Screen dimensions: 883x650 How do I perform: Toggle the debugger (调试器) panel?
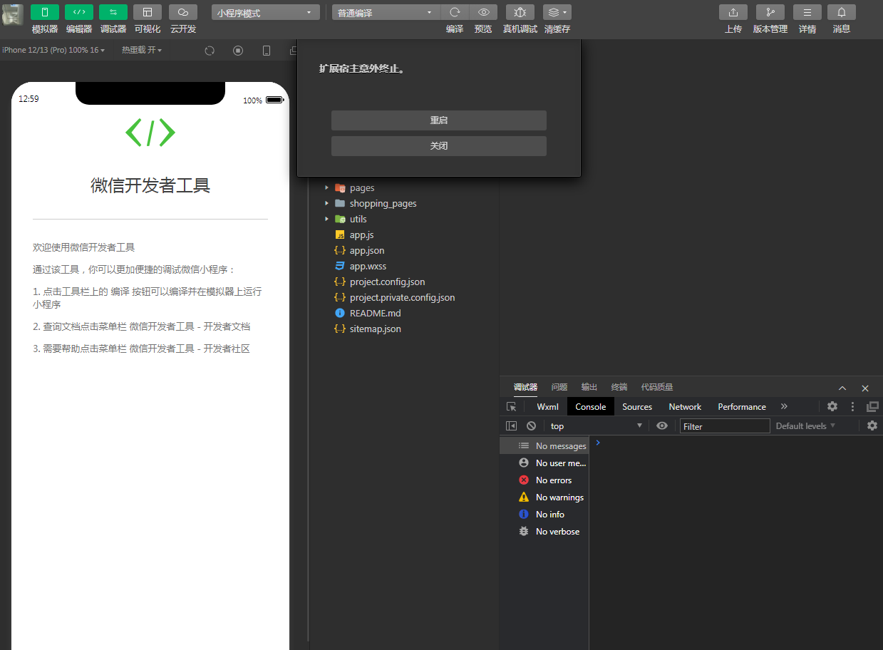coord(113,12)
